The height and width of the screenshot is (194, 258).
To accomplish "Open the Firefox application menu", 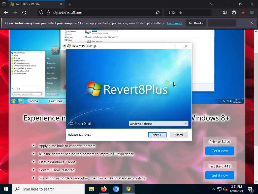I will pos(252,13).
